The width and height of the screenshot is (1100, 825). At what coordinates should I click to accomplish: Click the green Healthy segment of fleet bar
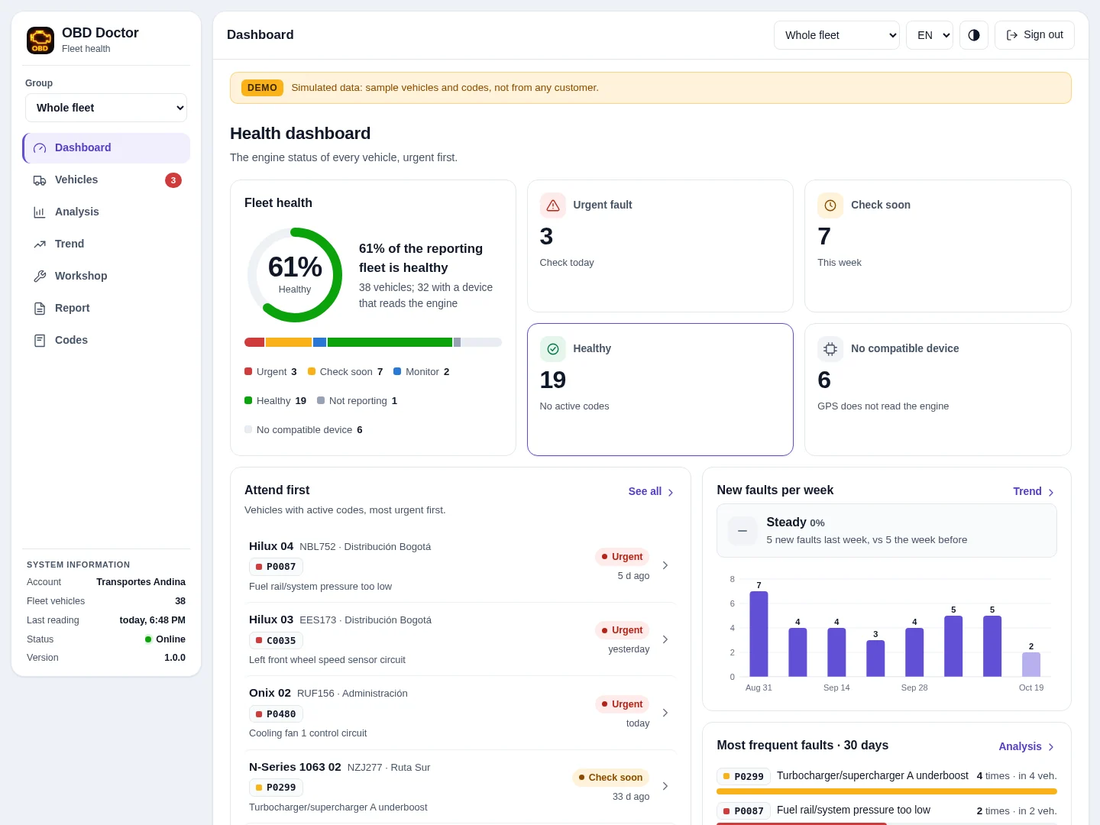click(x=390, y=342)
